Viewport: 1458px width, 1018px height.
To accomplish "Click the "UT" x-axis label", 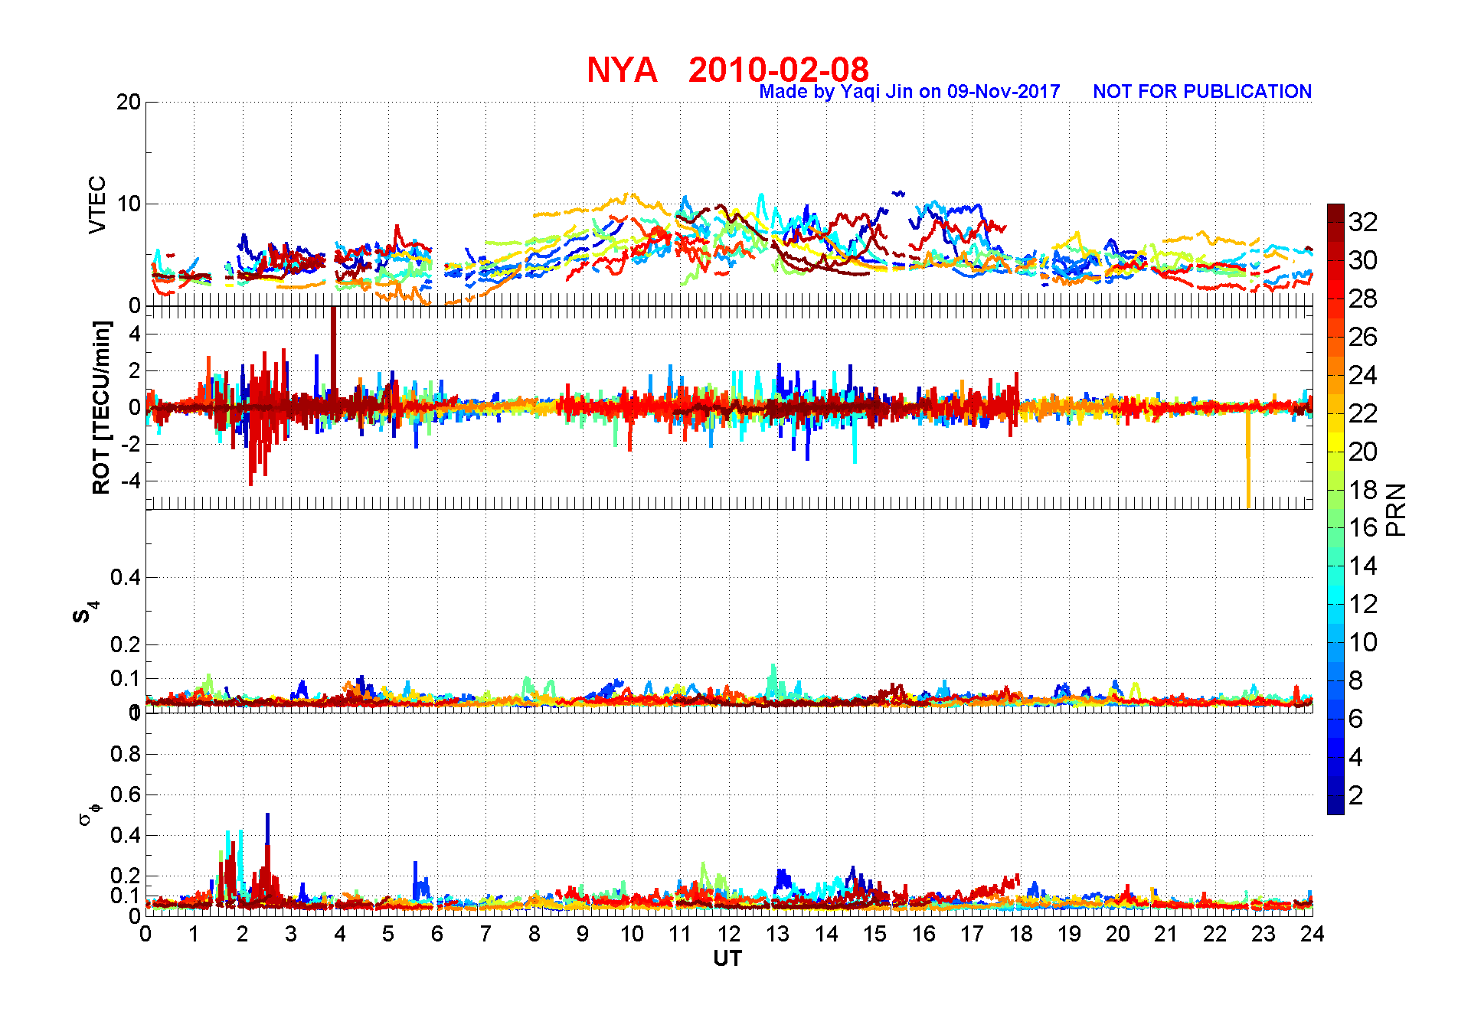I will pyautogui.click(x=727, y=958).
